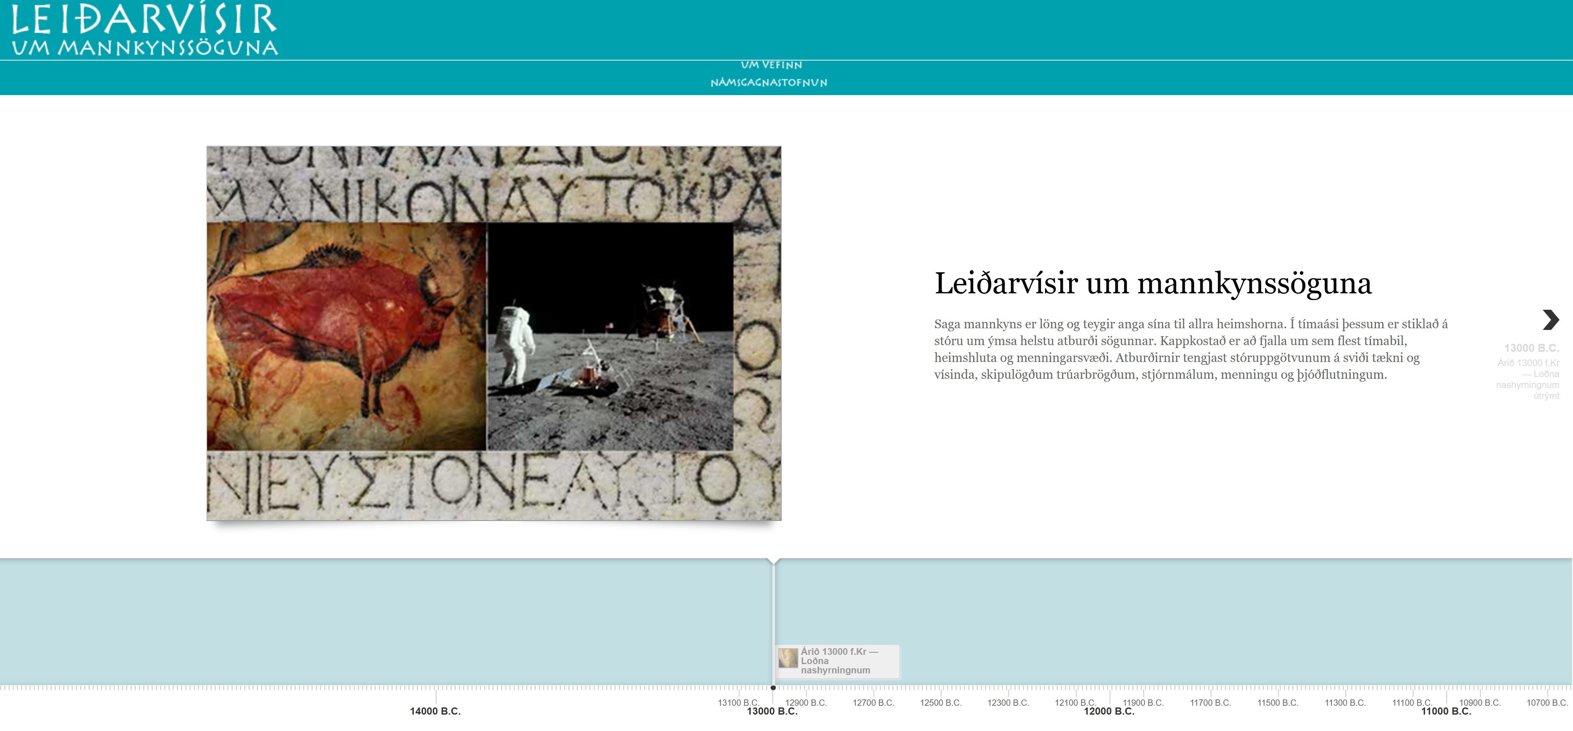Click the 12900 B.C. tick label
Screen dimensions: 1573x731
(806, 703)
